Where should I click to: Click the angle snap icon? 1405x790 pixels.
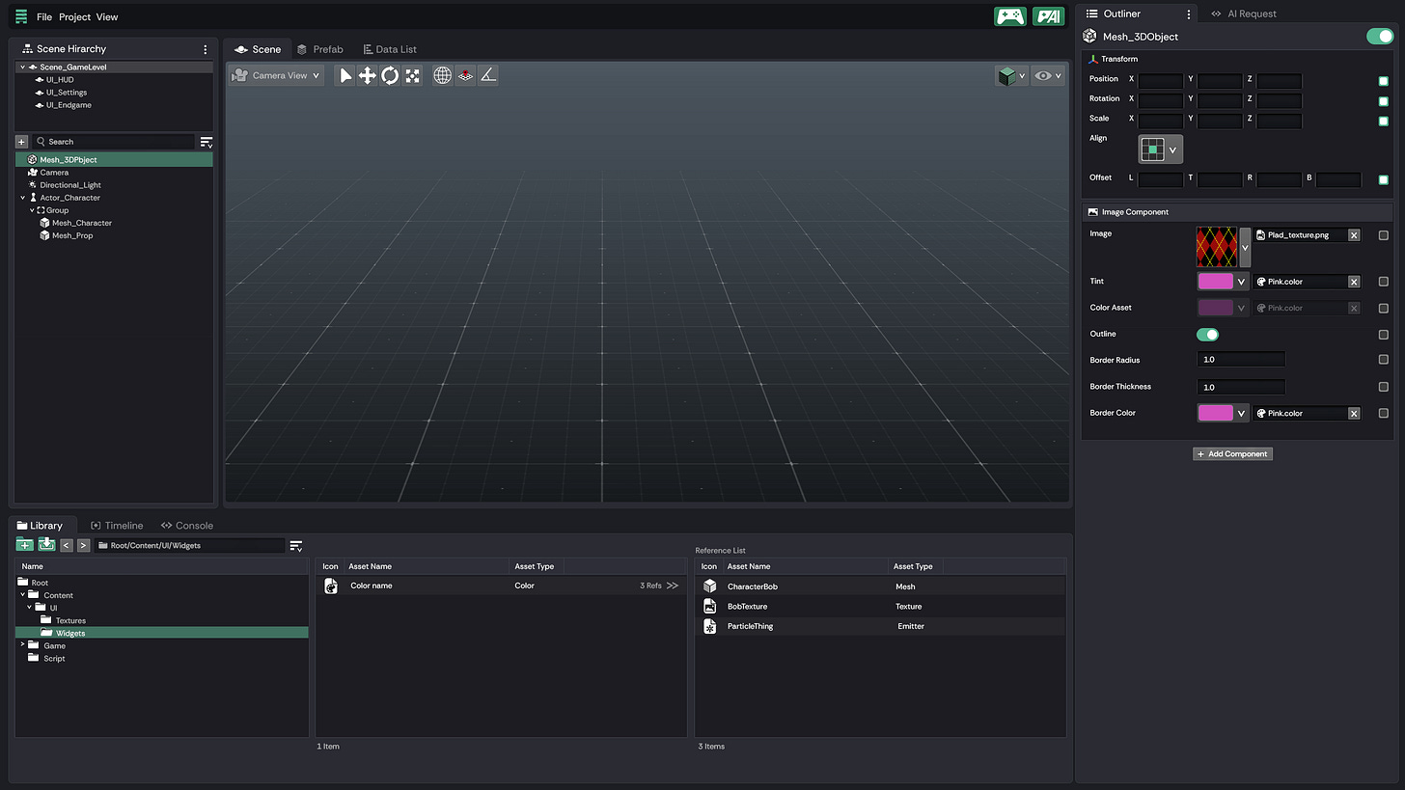[x=488, y=75]
